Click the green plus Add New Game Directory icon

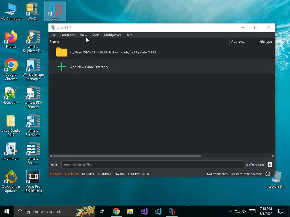point(61,67)
